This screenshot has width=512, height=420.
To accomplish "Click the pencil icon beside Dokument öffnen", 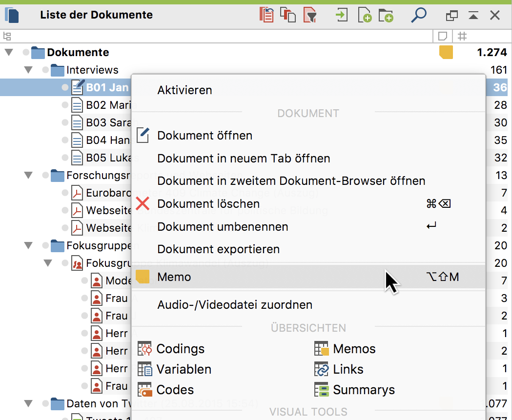I will (x=143, y=135).
